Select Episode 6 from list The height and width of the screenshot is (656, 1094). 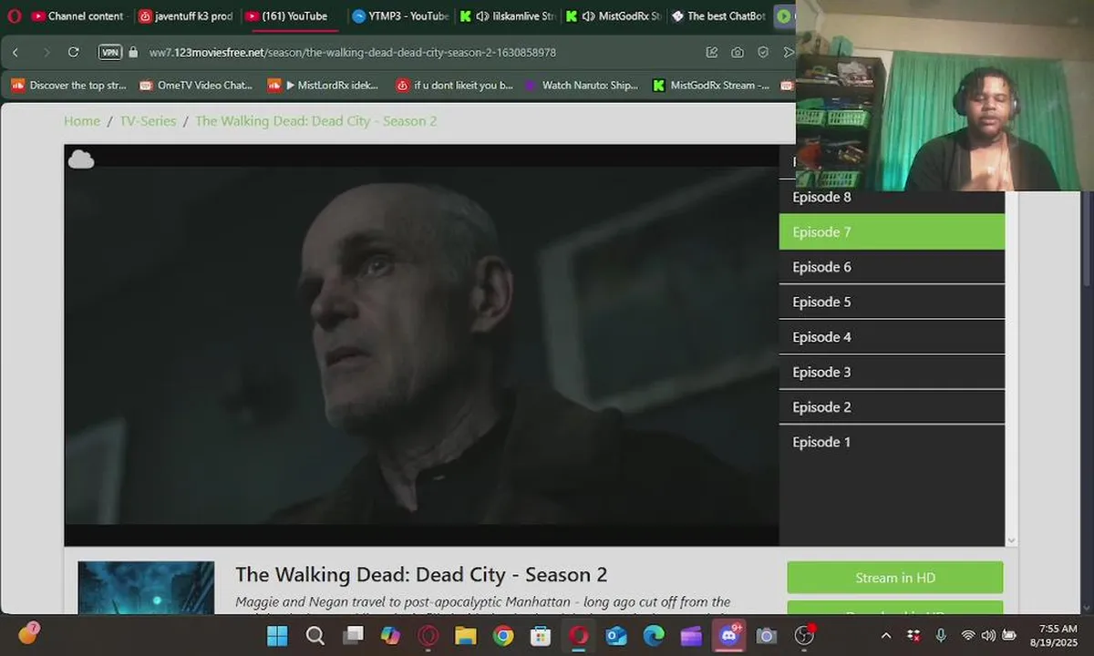pos(892,267)
